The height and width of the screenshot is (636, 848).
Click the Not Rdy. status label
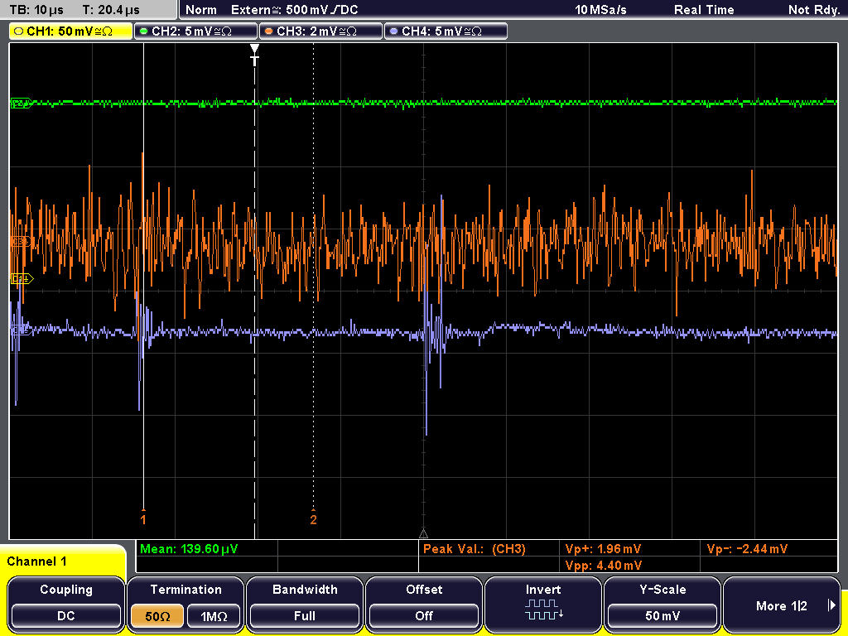813,10
